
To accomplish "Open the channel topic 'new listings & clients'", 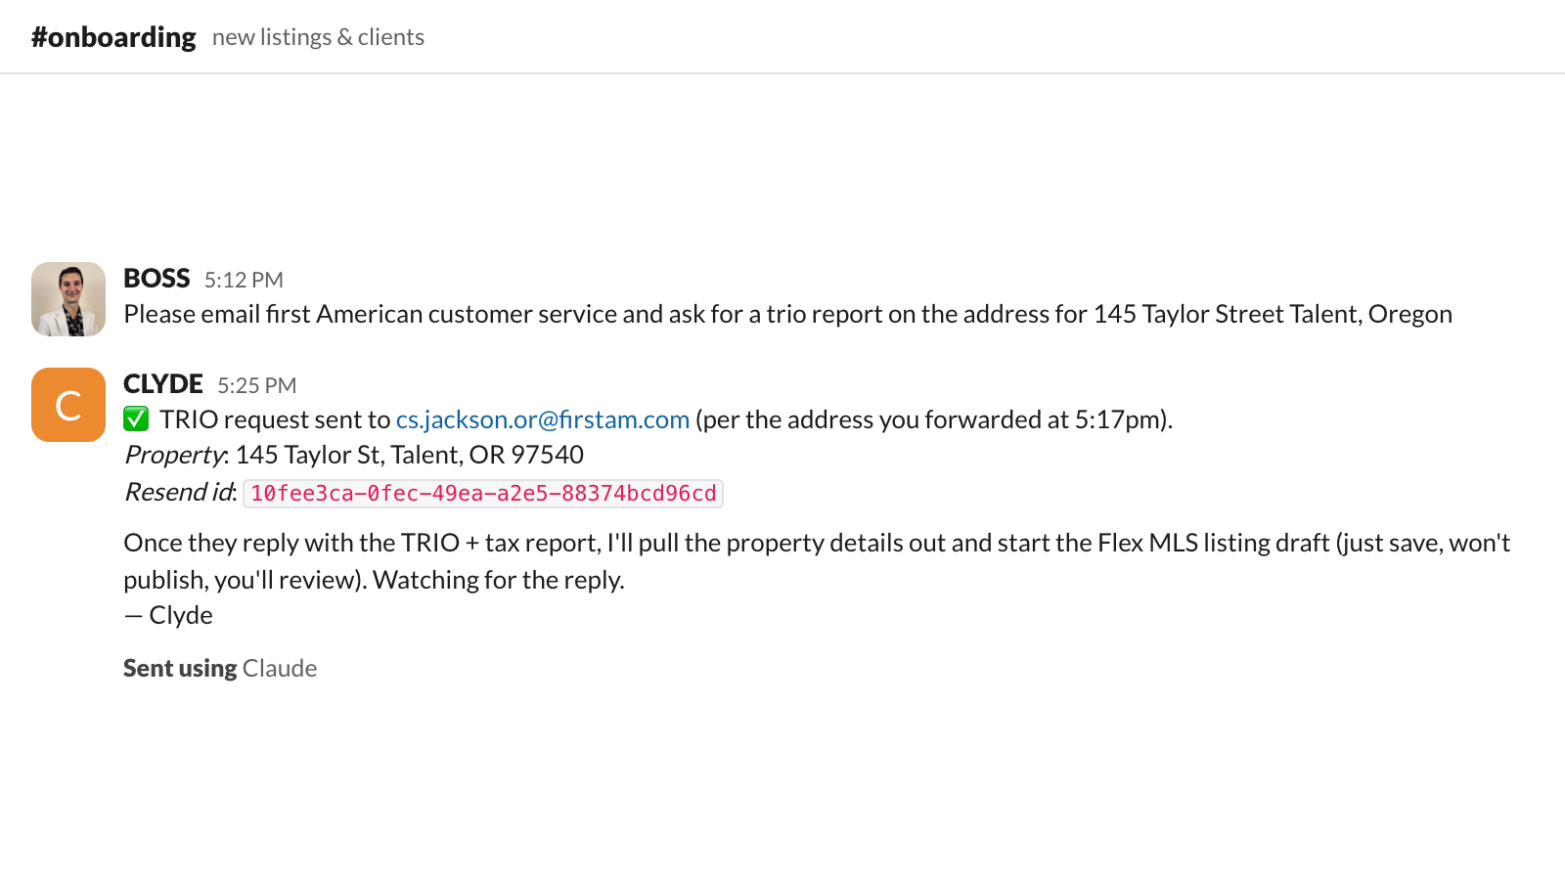I will click(318, 37).
